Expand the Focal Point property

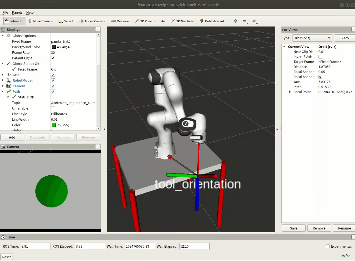(x=290, y=92)
